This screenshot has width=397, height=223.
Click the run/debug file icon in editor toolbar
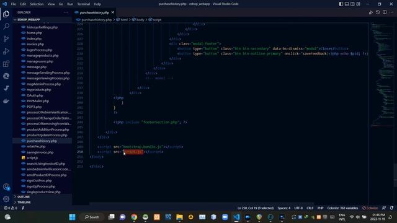[371, 12]
